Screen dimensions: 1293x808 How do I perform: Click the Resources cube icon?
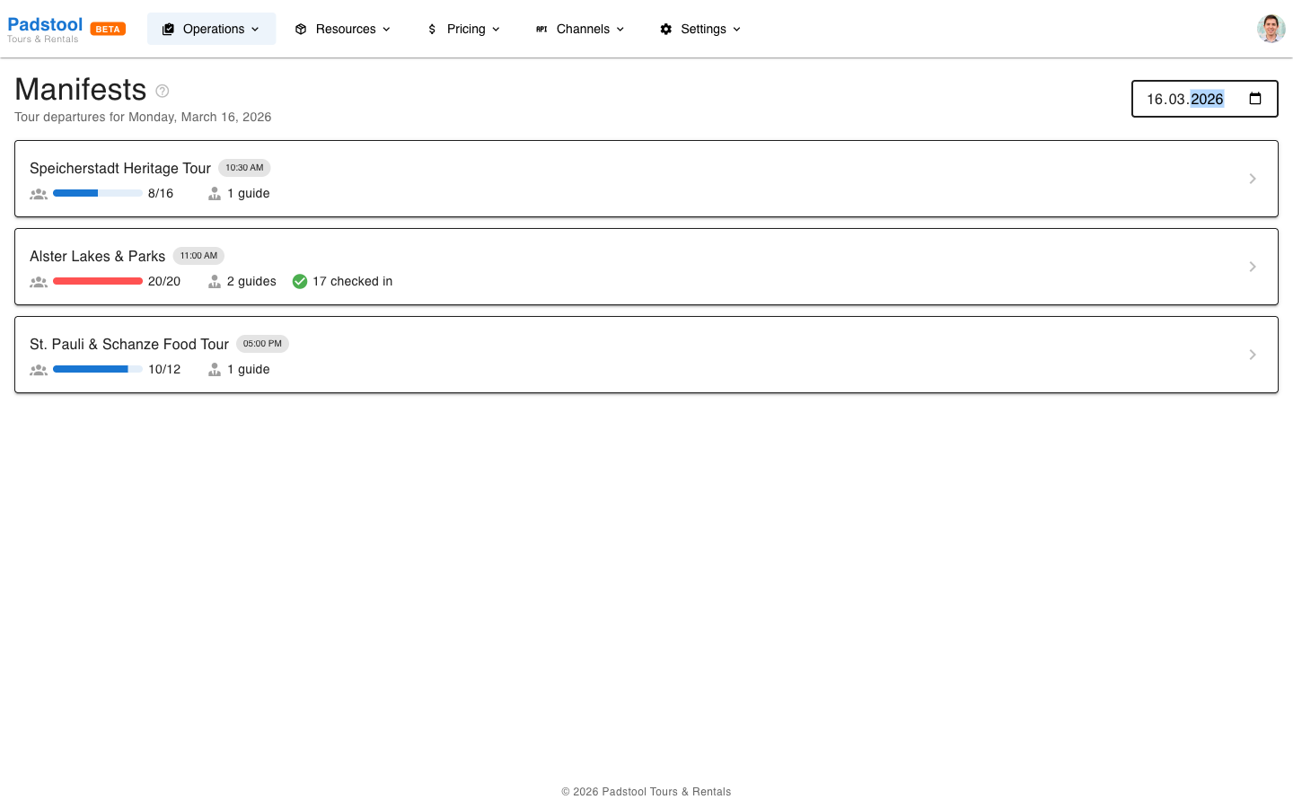click(x=301, y=29)
